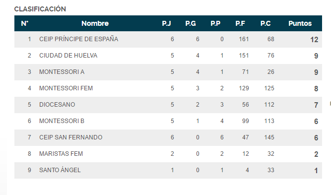Viewport: 331px width, 195px height.
Task: Click the P.F column header
Action: 240,23
